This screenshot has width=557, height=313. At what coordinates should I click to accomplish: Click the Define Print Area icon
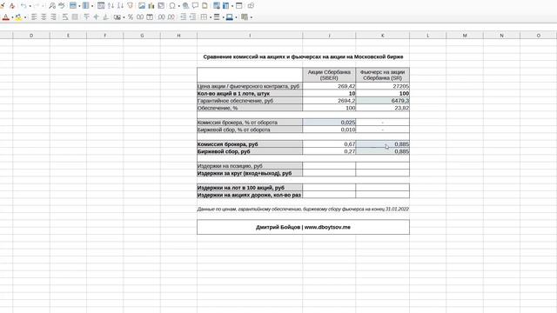point(217,6)
